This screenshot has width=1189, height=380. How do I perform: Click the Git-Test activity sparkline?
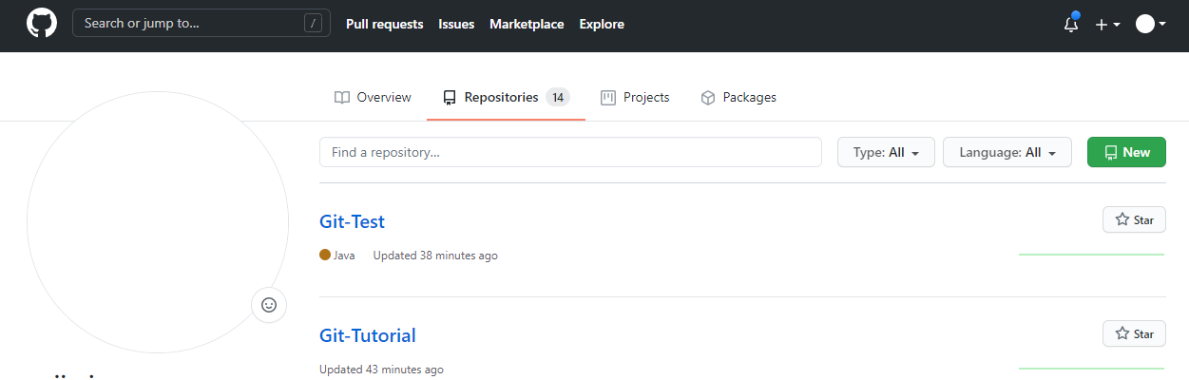pos(1091,255)
